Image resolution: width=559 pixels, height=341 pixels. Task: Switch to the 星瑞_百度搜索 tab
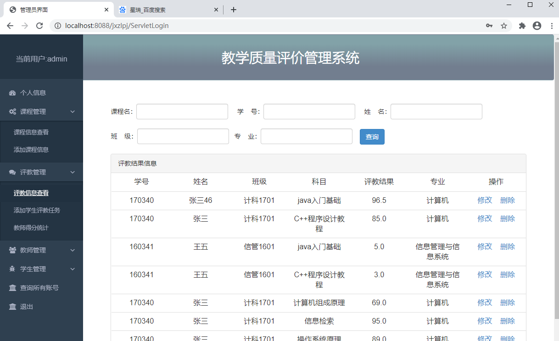[x=168, y=10]
